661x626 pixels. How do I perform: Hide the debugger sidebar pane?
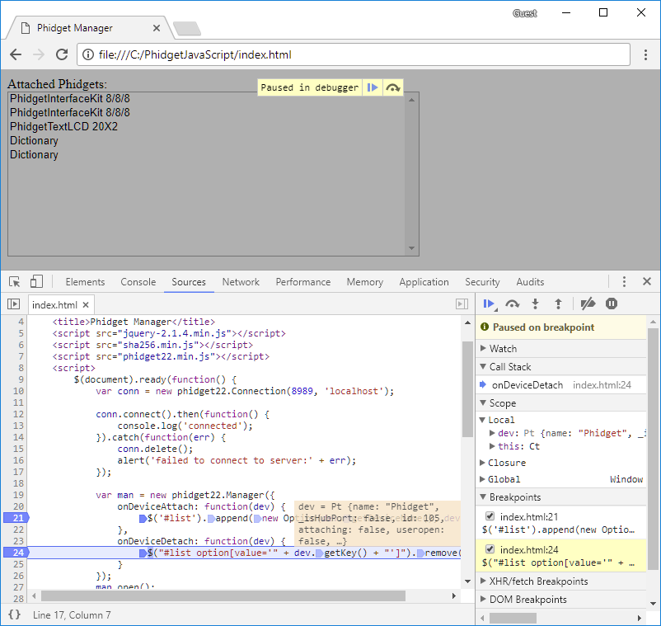point(462,304)
